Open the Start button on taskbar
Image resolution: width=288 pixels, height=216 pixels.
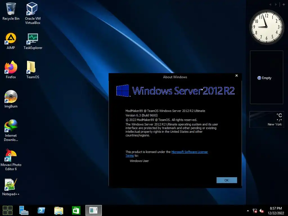(x=8, y=210)
